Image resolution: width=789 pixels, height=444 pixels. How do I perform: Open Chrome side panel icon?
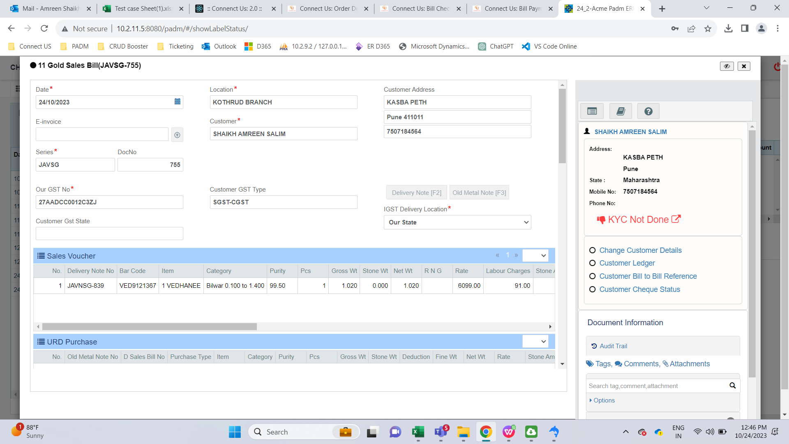tap(745, 28)
